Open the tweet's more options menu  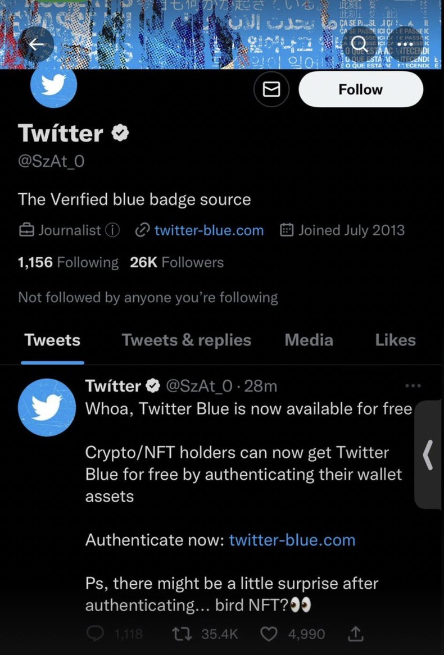click(x=413, y=385)
